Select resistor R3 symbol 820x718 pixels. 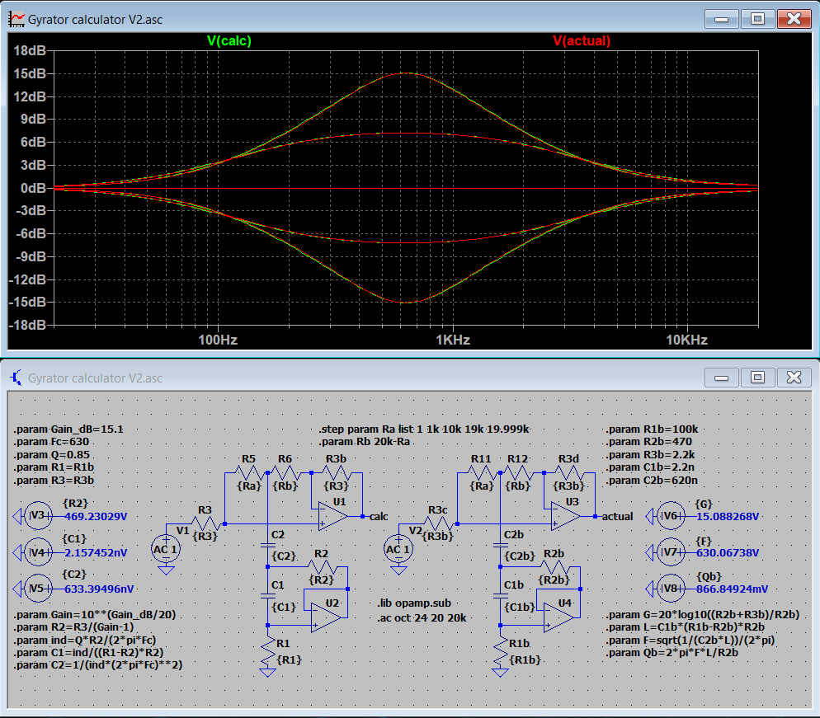[x=205, y=523]
